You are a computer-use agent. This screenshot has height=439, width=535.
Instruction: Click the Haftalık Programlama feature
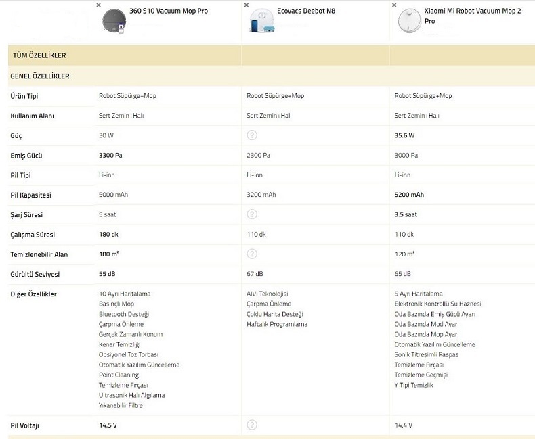277,324
